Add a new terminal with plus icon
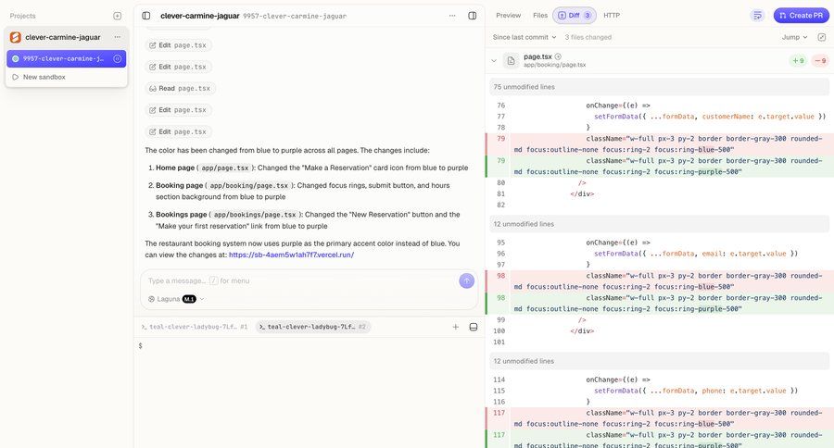Viewport: 834px width, 448px height. click(455, 327)
